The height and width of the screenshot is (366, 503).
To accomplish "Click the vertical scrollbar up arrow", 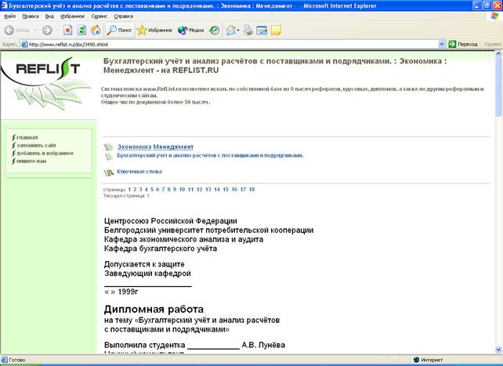I will (x=498, y=54).
